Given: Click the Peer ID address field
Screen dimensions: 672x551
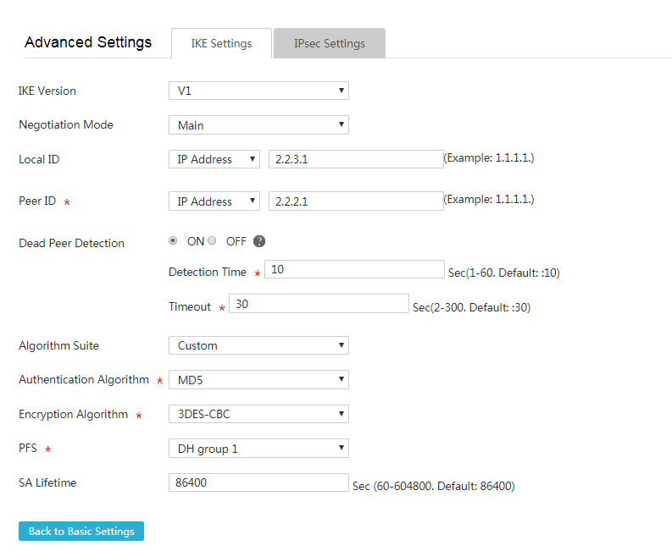Looking at the screenshot, I should pos(356,201).
